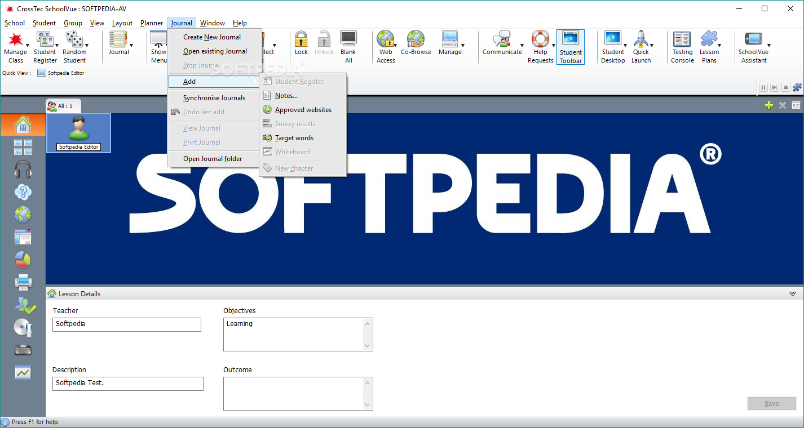The height and width of the screenshot is (428, 804).
Task: Open the School menu
Action: click(15, 23)
